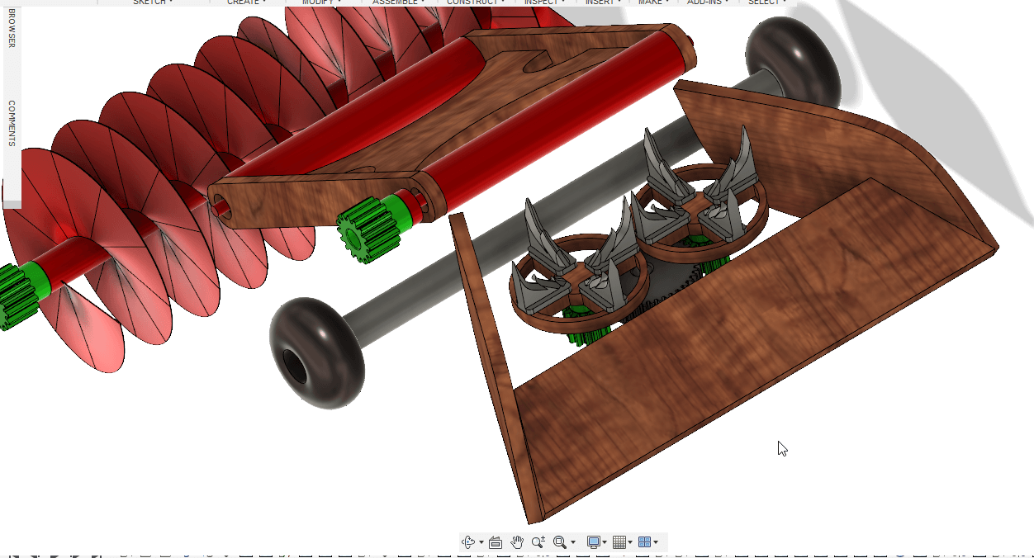Expand the Zoom Window dropdown arrow

(573, 542)
